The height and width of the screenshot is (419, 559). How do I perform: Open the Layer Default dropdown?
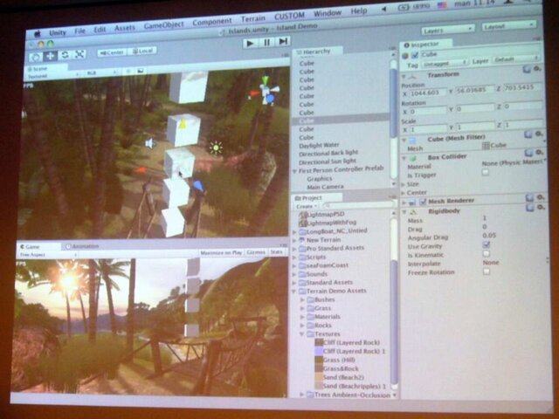[x=516, y=59]
